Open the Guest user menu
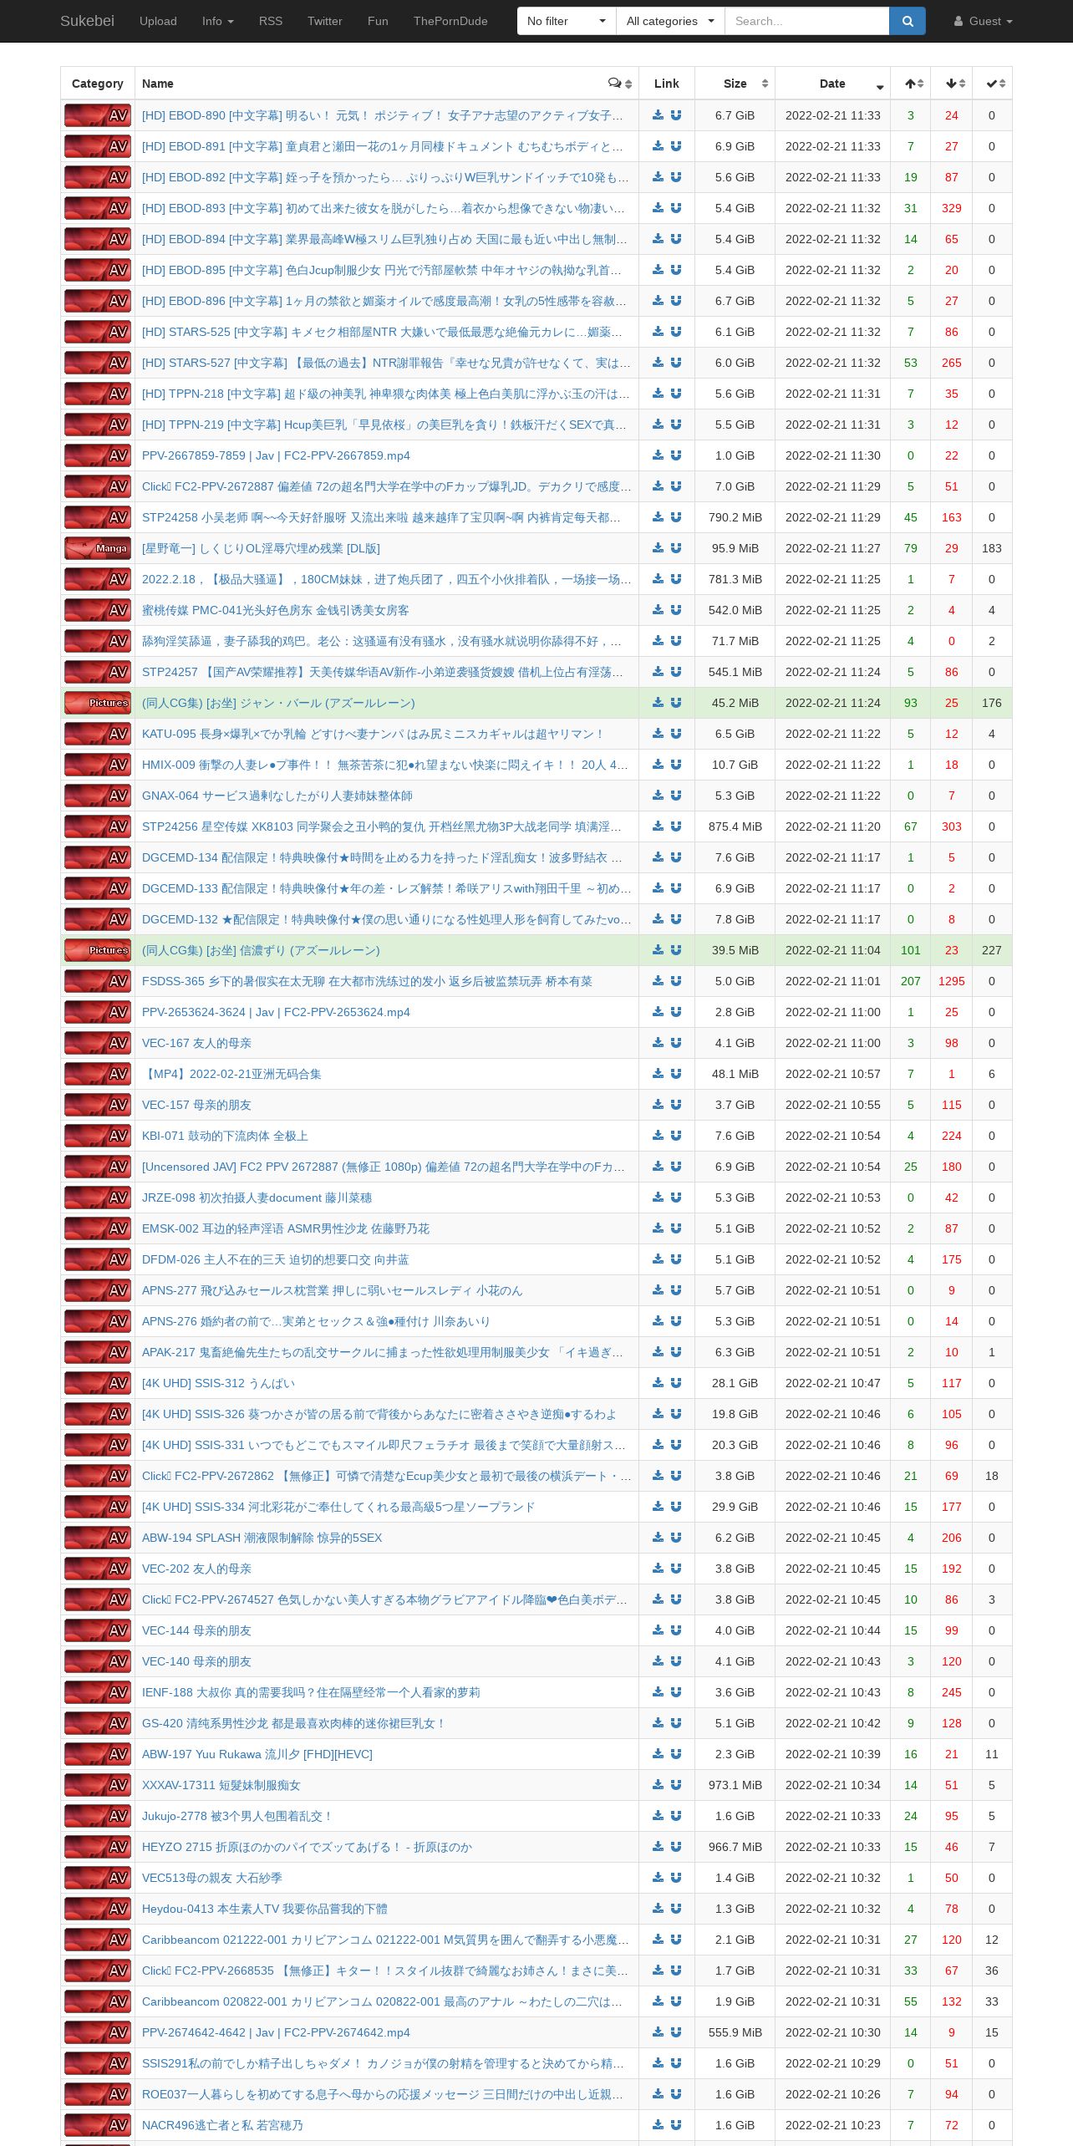The width and height of the screenshot is (1073, 2146). pos(984,21)
